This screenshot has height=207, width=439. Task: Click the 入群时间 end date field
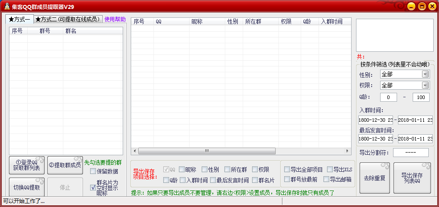[415, 120]
